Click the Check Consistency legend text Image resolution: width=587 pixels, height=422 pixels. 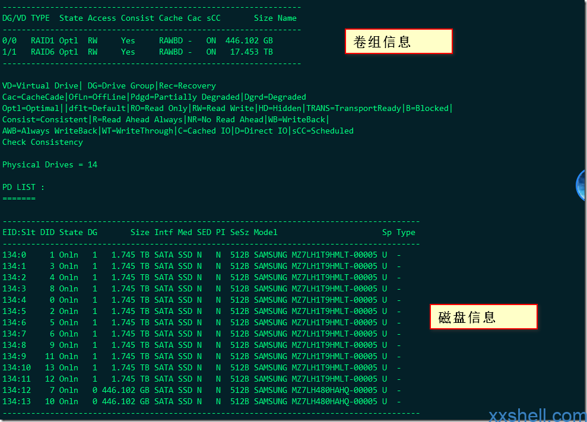pos(43,142)
